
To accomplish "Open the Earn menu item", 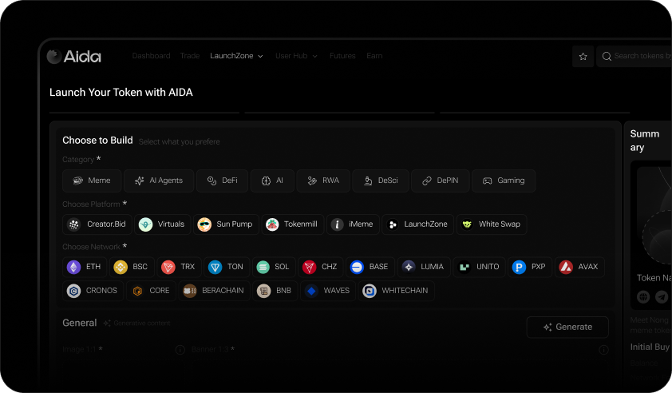I will point(374,56).
